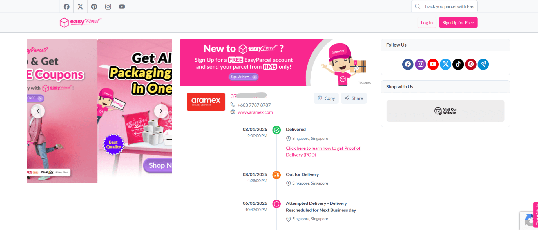Click the orange Out for Delivery truck icon

[276, 175]
